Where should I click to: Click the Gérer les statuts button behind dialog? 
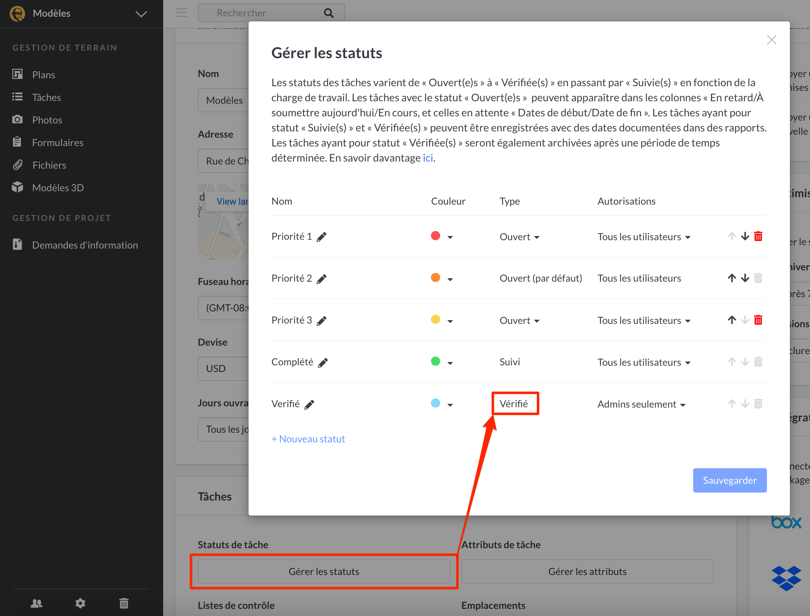(x=324, y=572)
